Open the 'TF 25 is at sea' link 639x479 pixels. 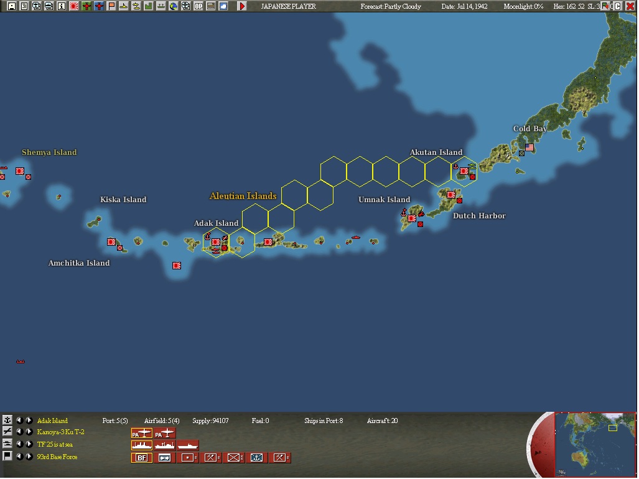[x=55, y=444]
